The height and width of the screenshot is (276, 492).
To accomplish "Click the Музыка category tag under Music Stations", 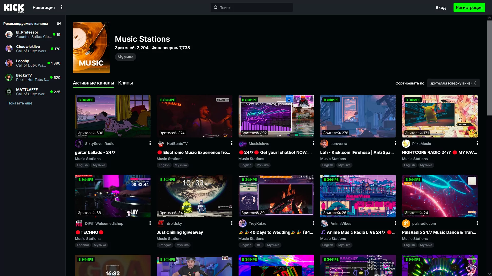I will pyautogui.click(x=125, y=57).
